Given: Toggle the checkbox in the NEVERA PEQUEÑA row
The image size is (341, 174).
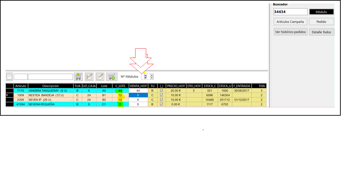Looking at the screenshot, I should (x=161, y=104).
